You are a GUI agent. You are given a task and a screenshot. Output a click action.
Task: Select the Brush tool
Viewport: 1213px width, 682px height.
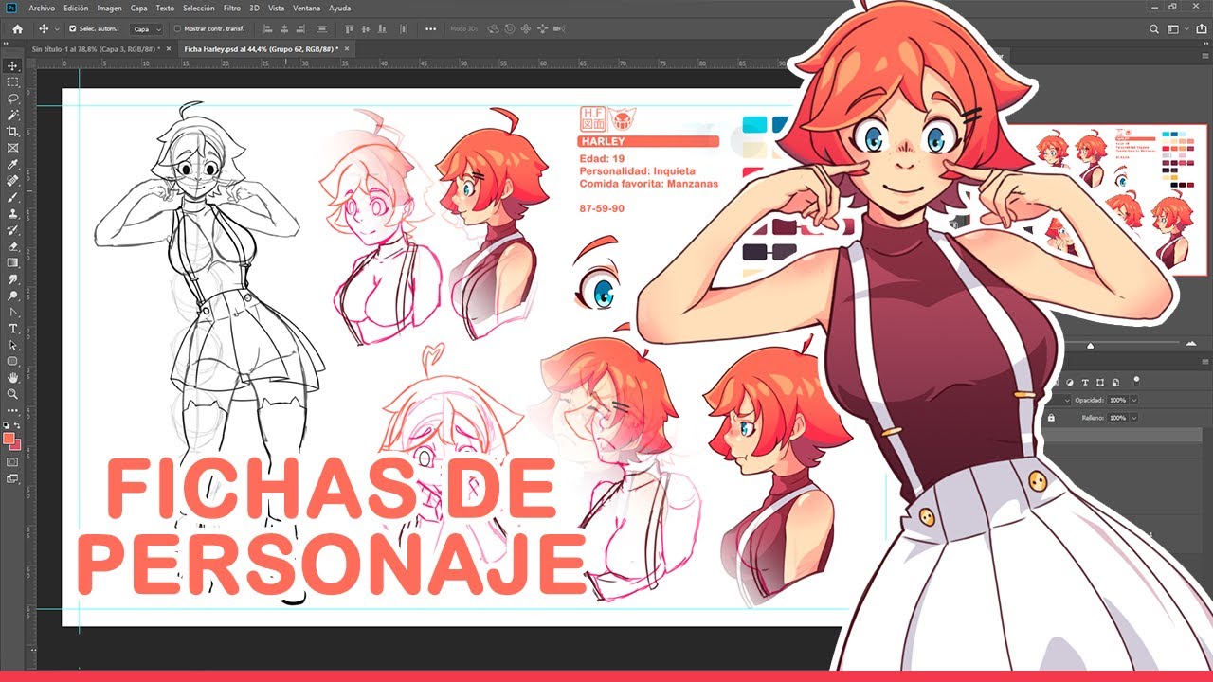pos(13,197)
